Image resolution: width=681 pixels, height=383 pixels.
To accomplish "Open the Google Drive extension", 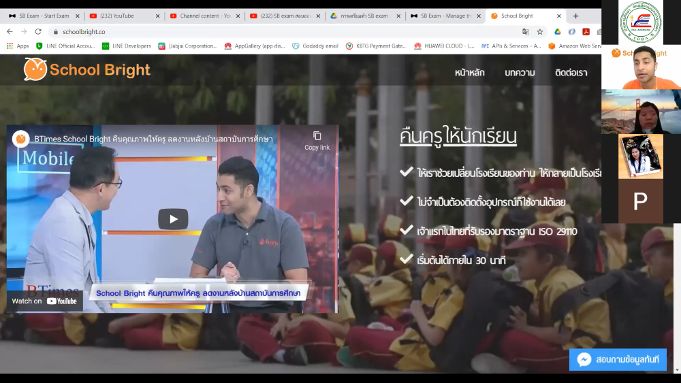I will coord(557,32).
